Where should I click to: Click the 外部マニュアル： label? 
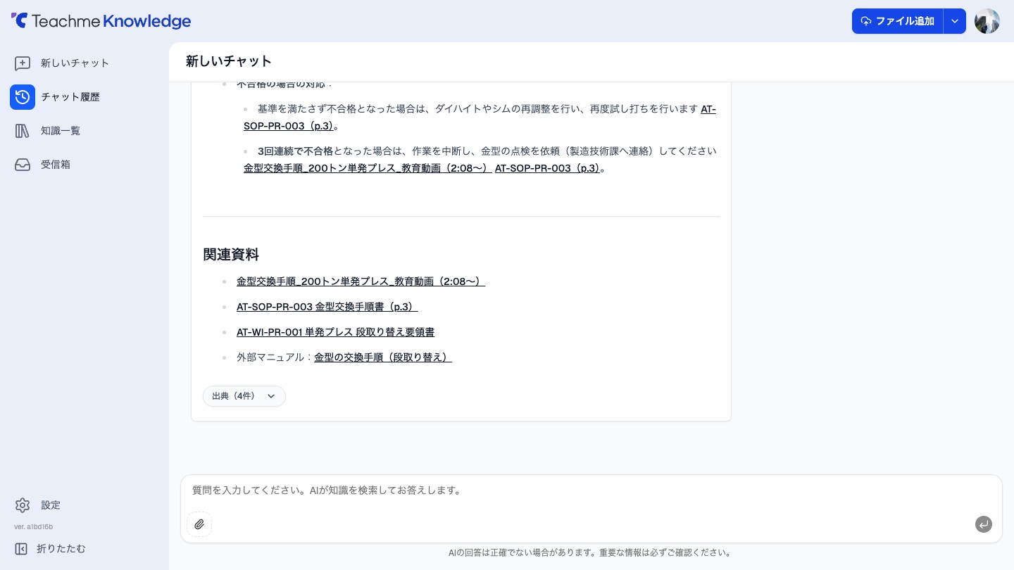tap(275, 357)
